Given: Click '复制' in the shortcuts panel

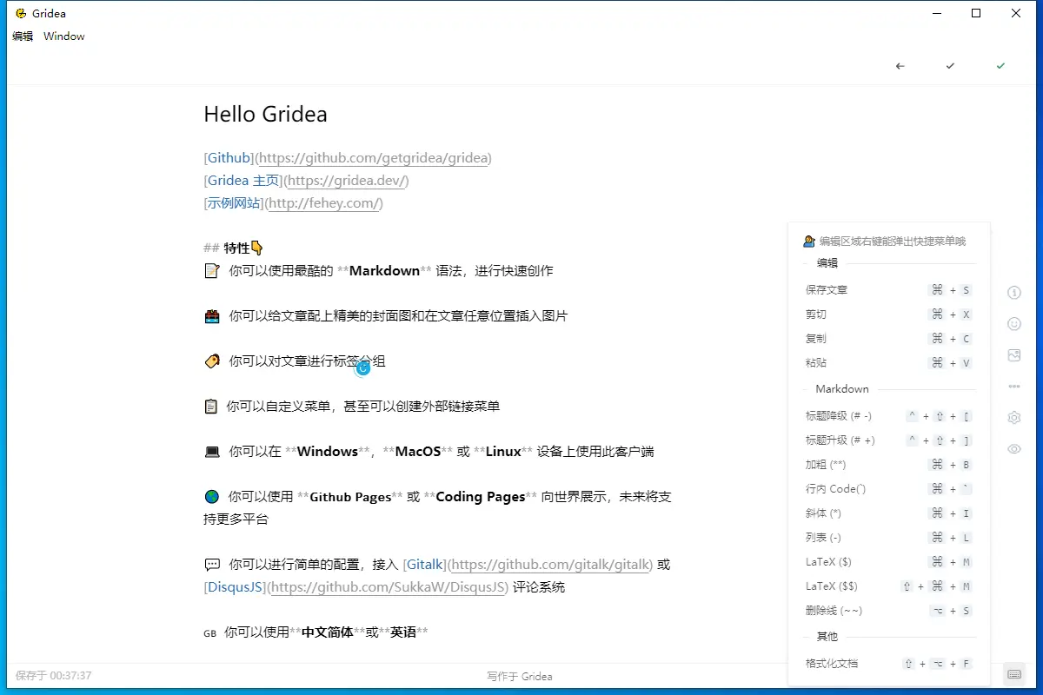Looking at the screenshot, I should click(x=816, y=339).
